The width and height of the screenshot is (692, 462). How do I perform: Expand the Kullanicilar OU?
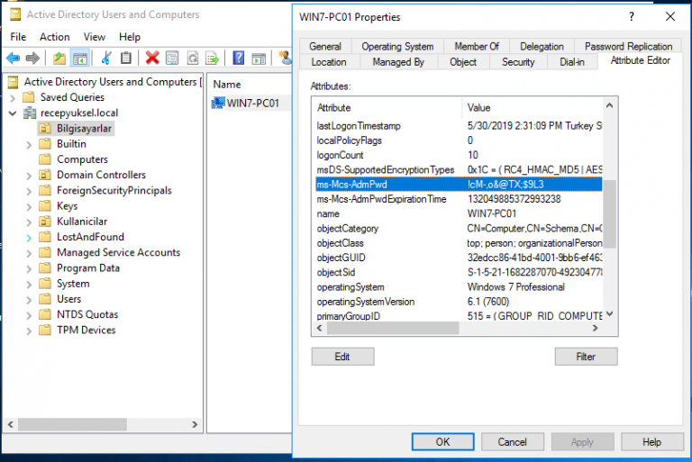coord(29,222)
